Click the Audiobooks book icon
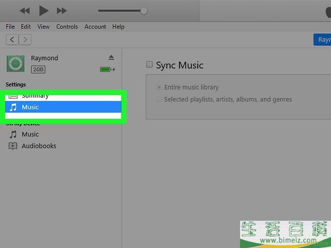Image resolution: width=331 pixels, height=248 pixels. pyautogui.click(x=13, y=146)
